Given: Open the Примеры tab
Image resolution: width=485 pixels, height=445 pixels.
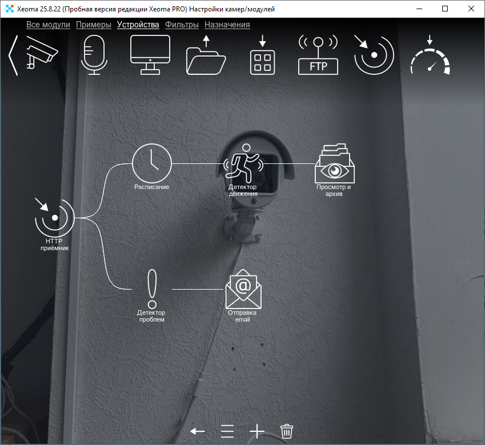Looking at the screenshot, I should [x=94, y=25].
